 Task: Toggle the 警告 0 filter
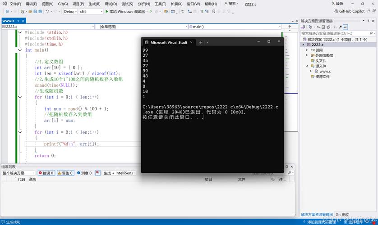coord(65,173)
